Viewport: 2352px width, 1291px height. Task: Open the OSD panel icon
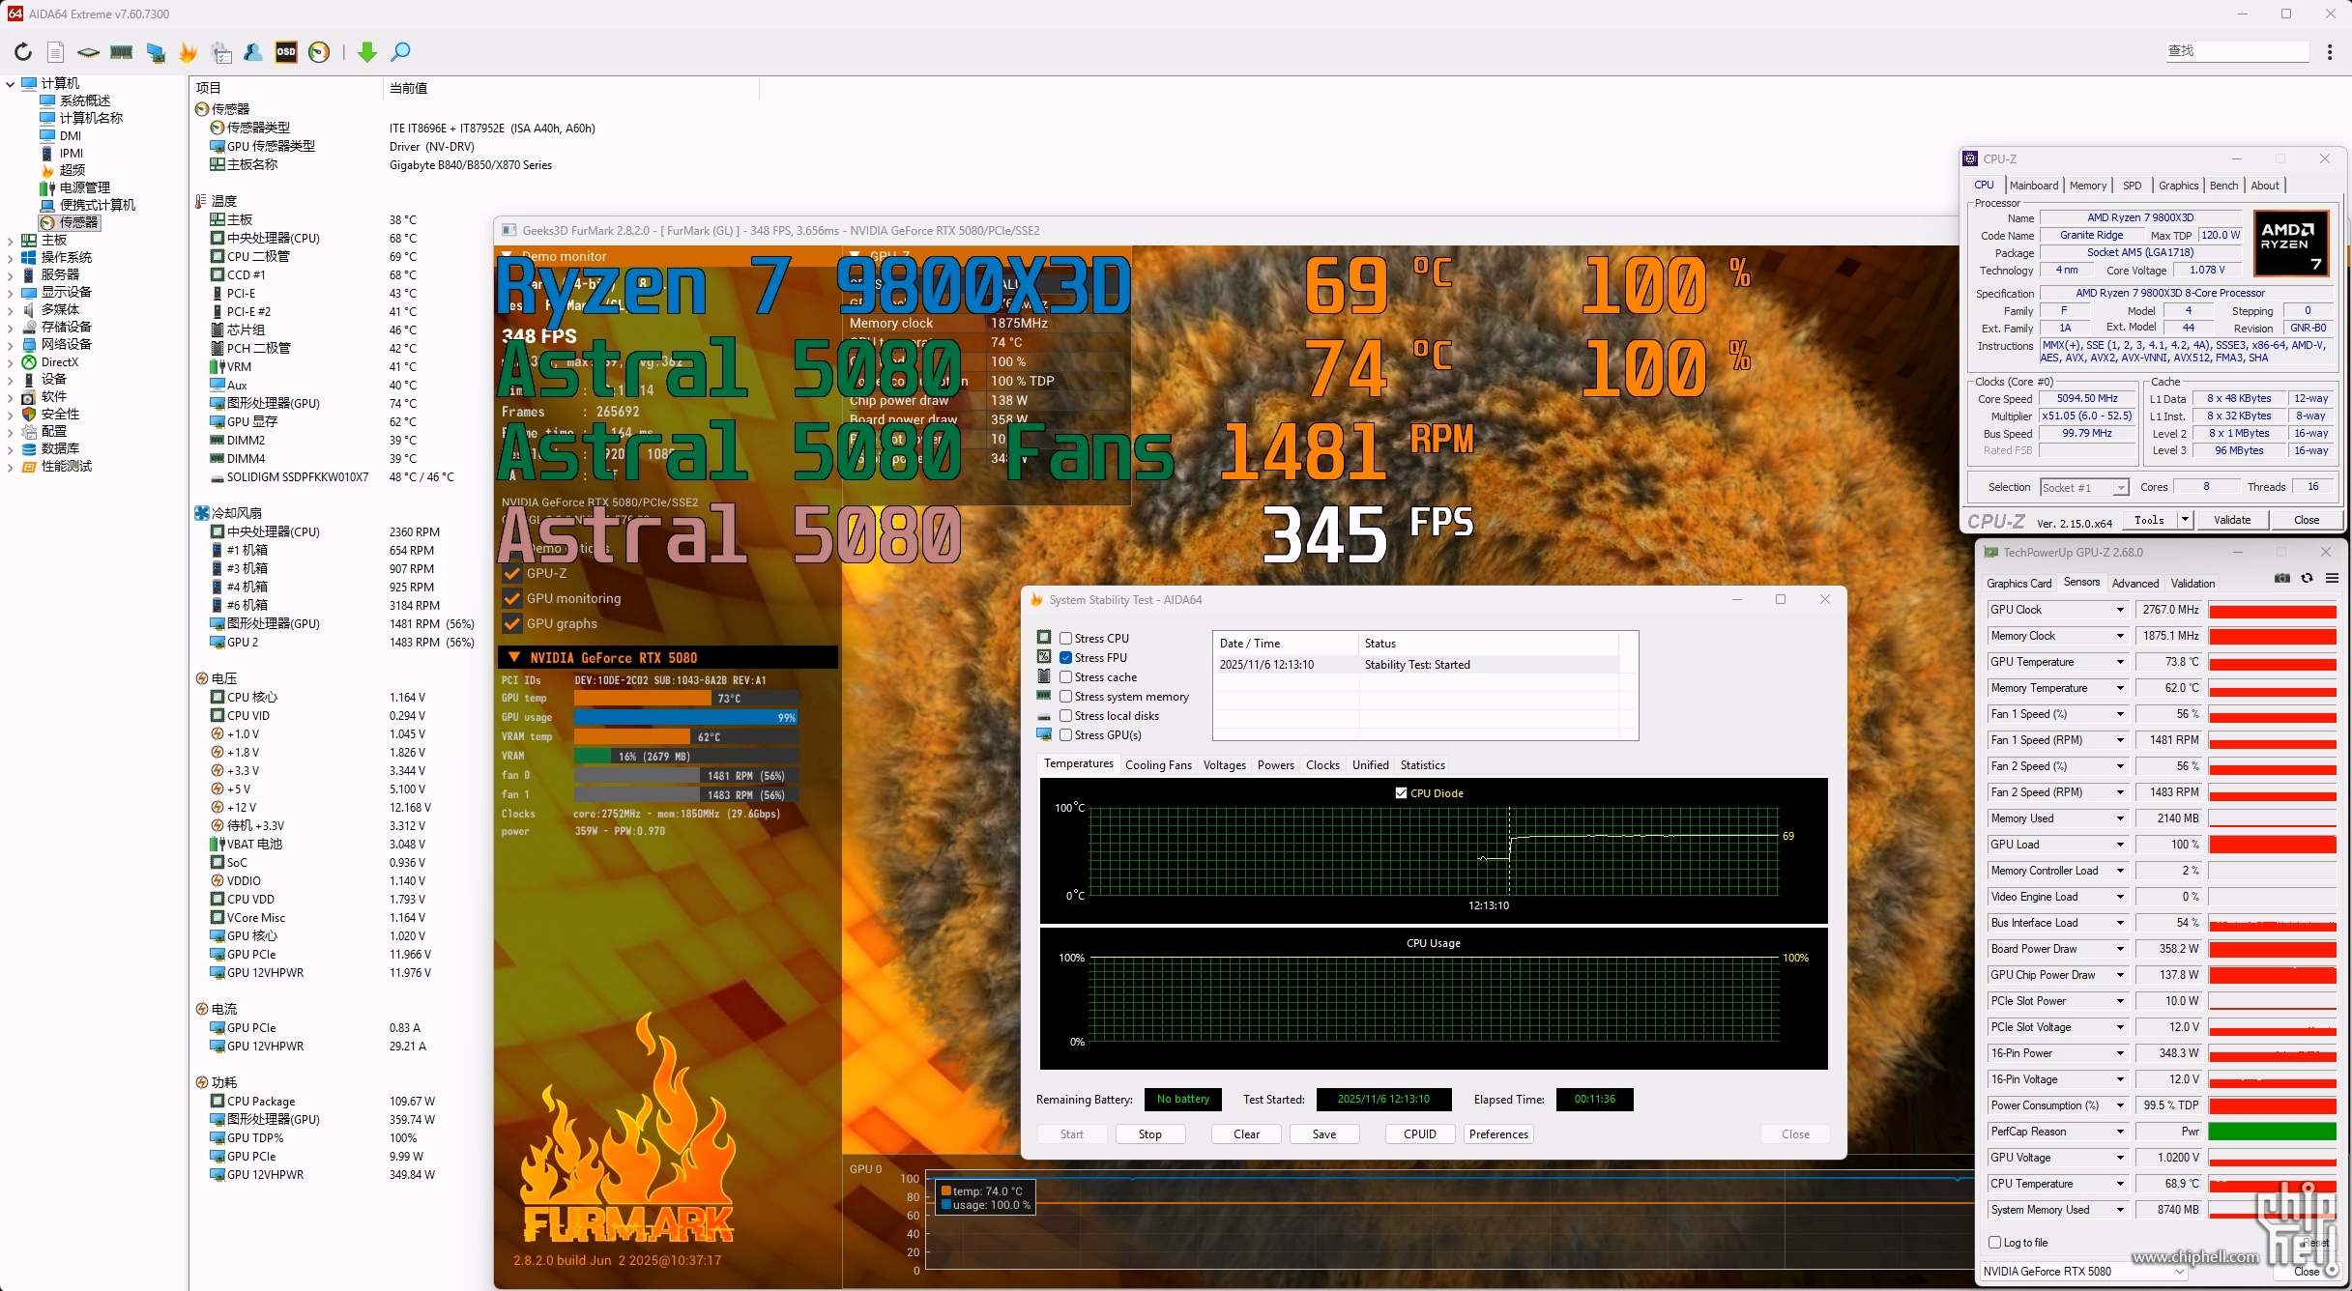(286, 52)
